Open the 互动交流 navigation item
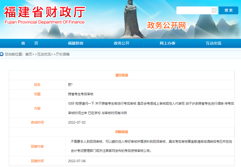 [x=213, y=43]
